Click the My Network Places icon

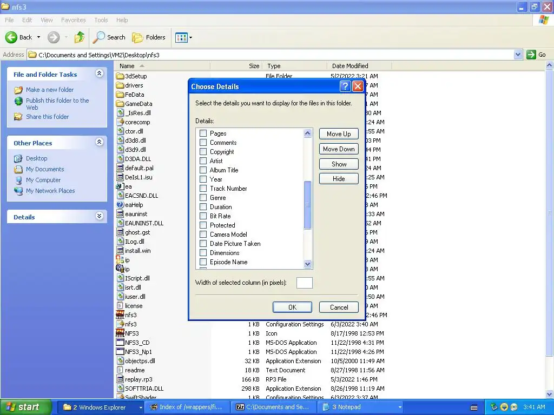pyautogui.click(x=18, y=191)
